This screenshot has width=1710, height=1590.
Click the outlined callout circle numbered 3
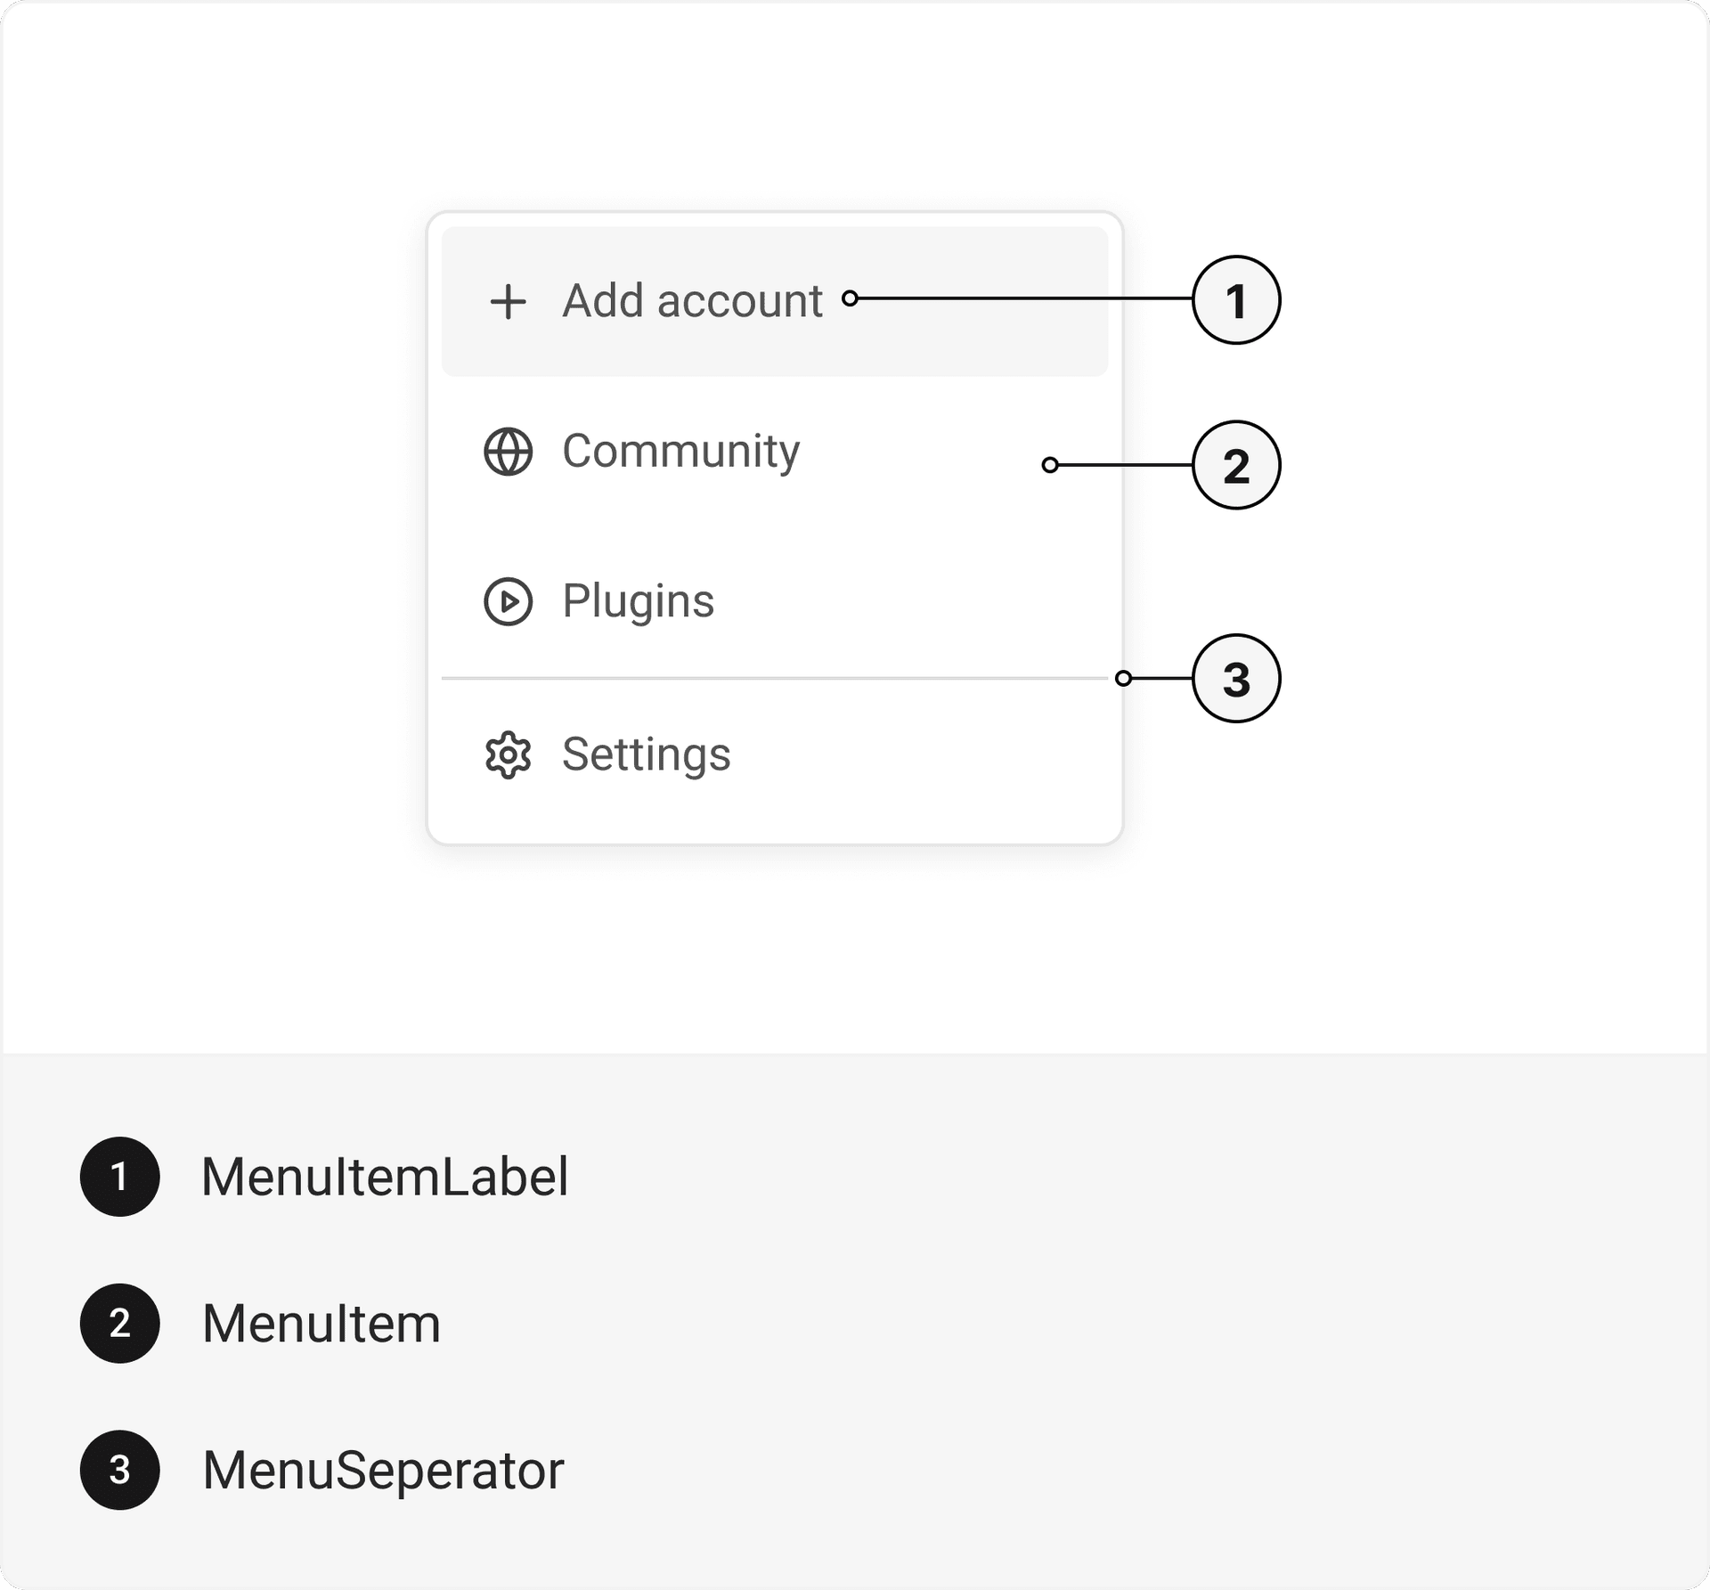[x=1235, y=679]
